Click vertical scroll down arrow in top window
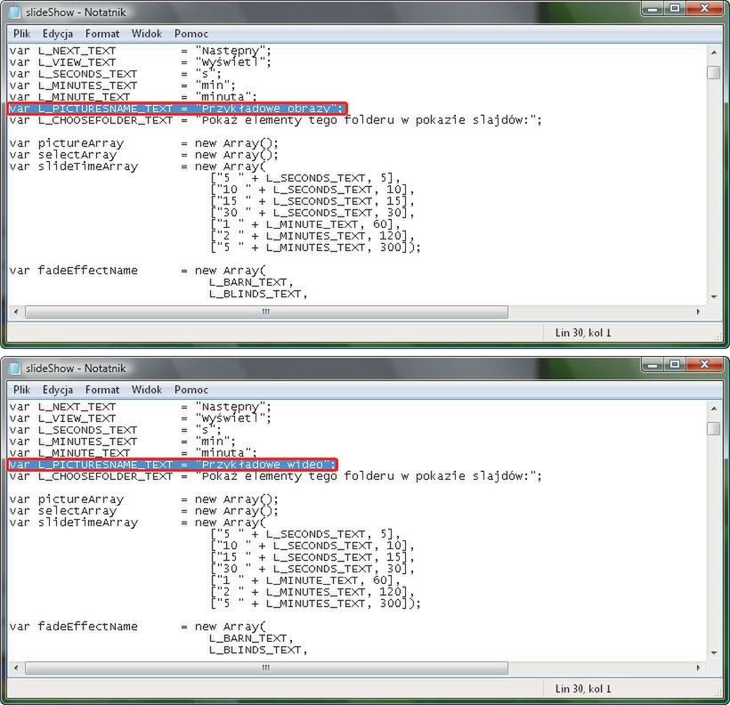The width and height of the screenshot is (730, 705). (714, 296)
